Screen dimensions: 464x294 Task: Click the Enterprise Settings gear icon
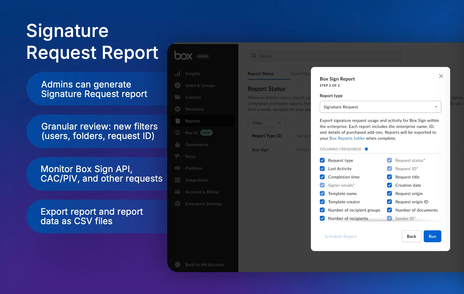pyautogui.click(x=178, y=203)
